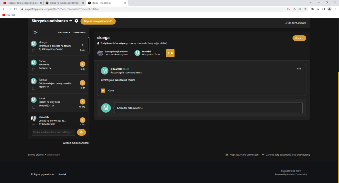Open messenger settings gear icon
The width and height of the screenshot is (339, 183).
[x=76, y=21]
